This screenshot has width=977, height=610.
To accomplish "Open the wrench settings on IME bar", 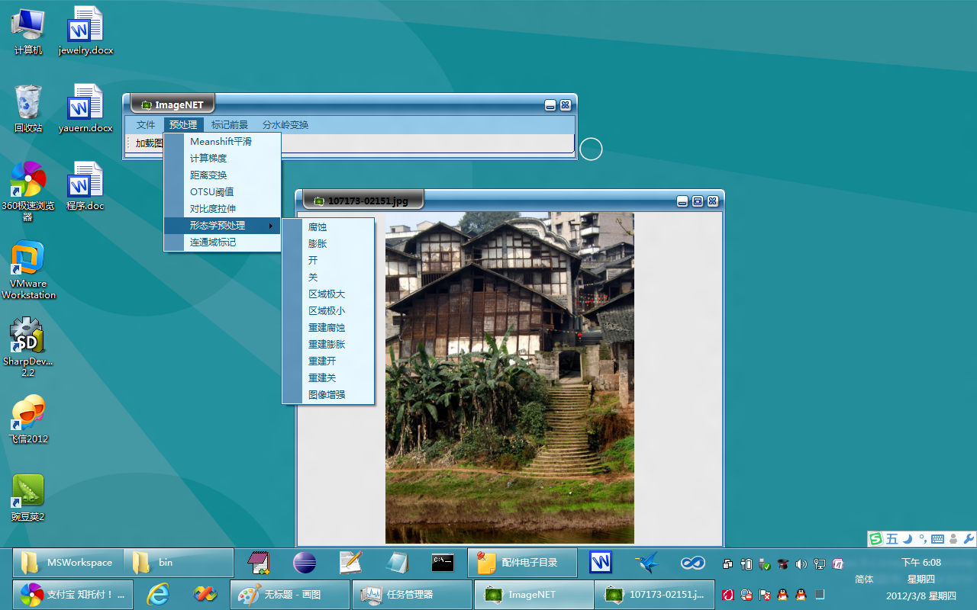I will click(x=969, y=539).
